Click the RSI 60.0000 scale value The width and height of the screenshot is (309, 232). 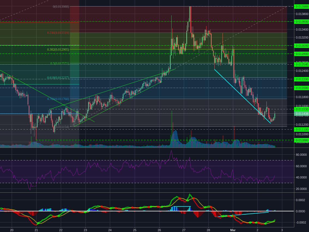(301, 166)
